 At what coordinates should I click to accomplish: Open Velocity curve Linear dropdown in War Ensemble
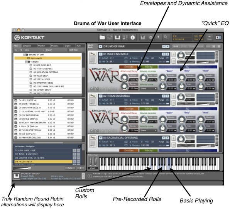click(149, 89)
